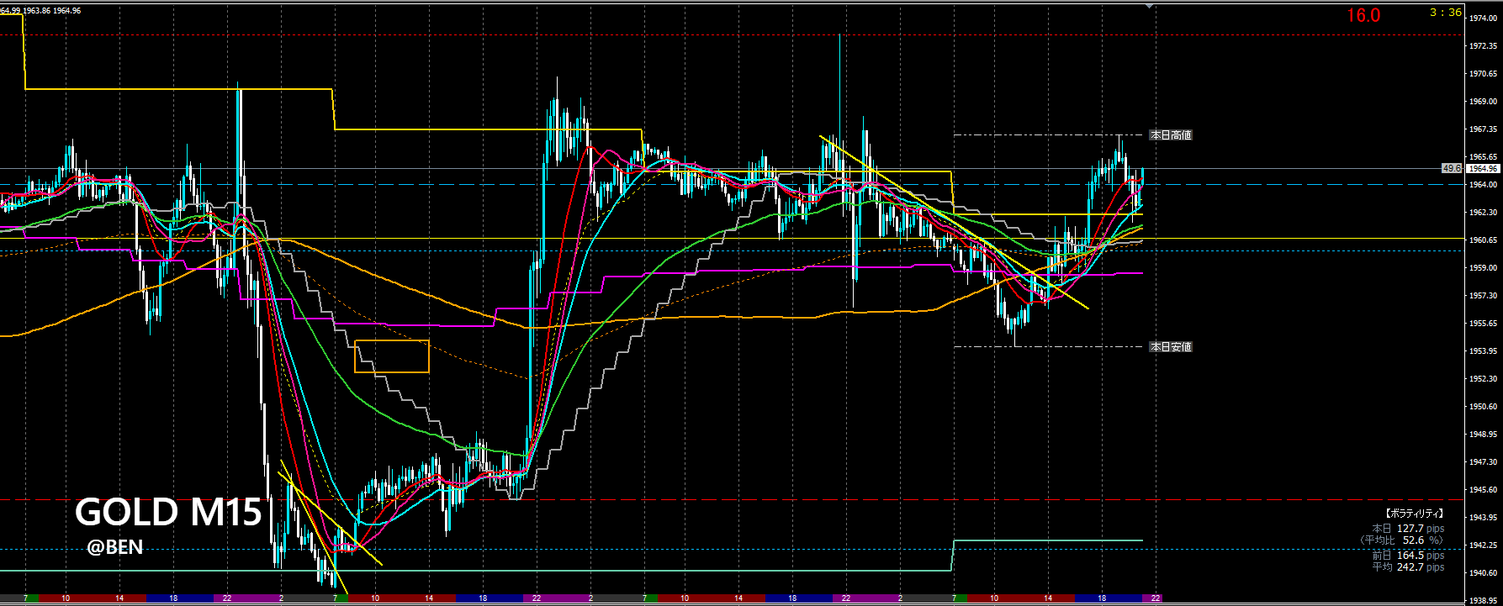1503x606 pixels.
Task: Click the gray 49.6 value box
Action: [x=1452, y=169]
